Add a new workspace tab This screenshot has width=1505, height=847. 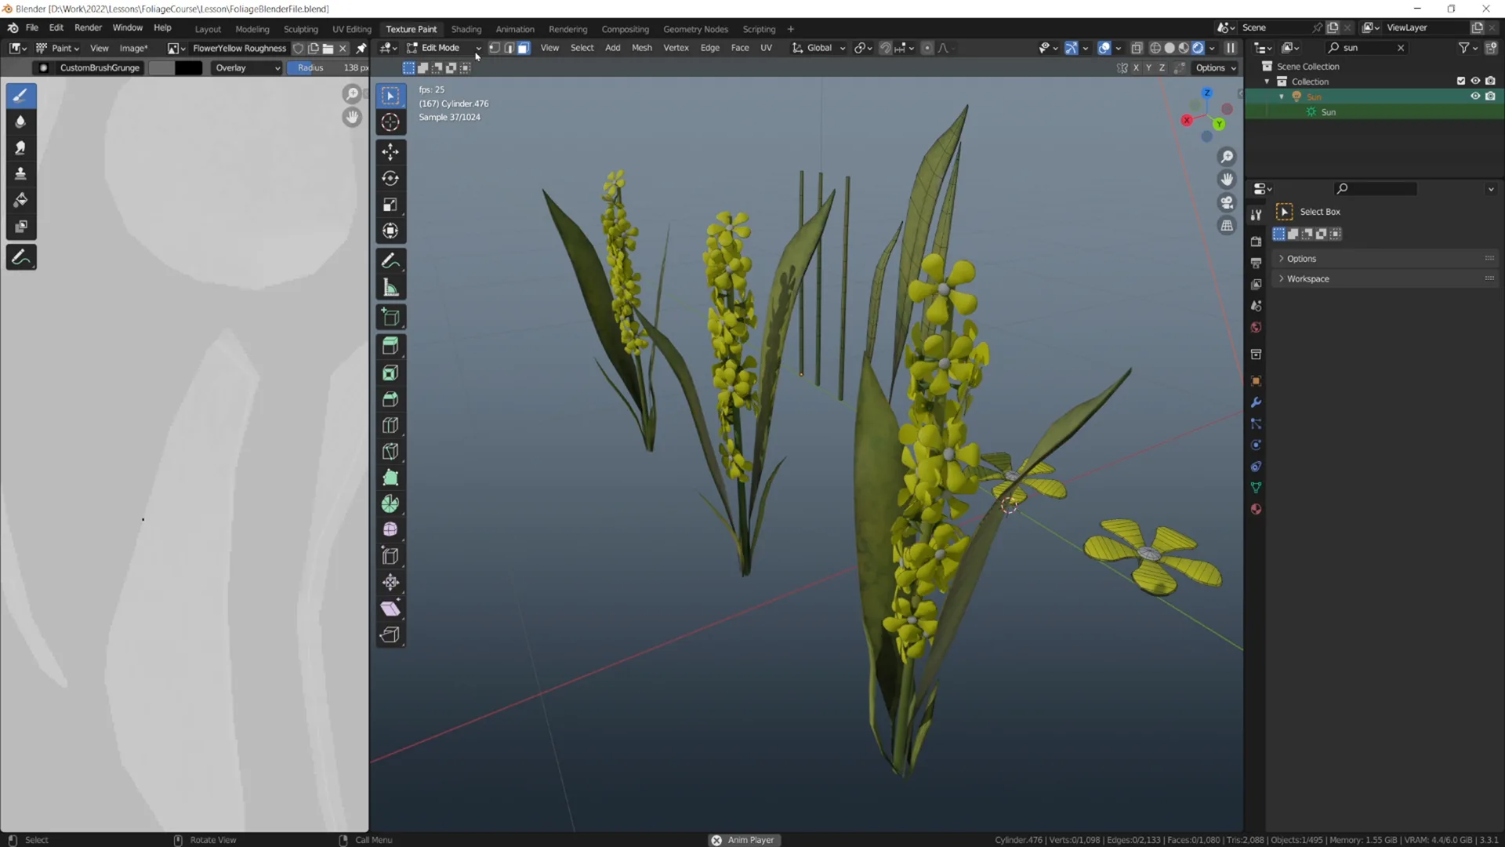pyautogui.click(x=791, y=29)
